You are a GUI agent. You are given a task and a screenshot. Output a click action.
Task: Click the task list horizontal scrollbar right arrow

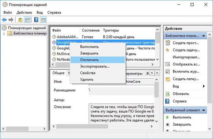(152, 64)
